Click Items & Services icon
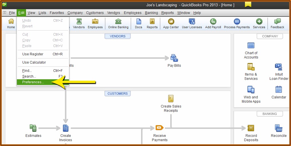 251,67
